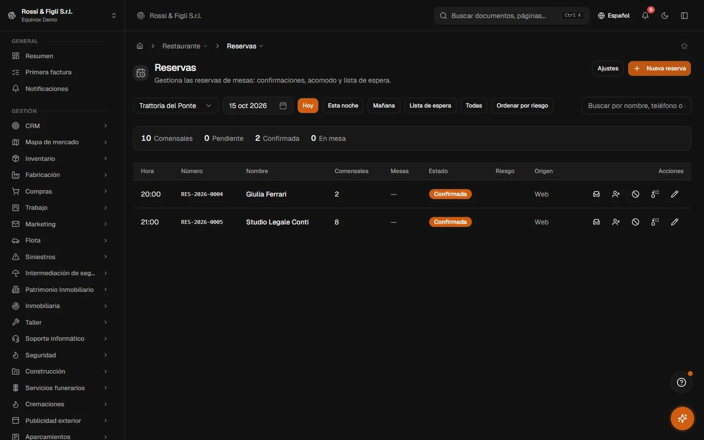Viewport: 704px width, 440px height.
Task: Select the Lista de espera filter
Action: click(x=430, y=106)
